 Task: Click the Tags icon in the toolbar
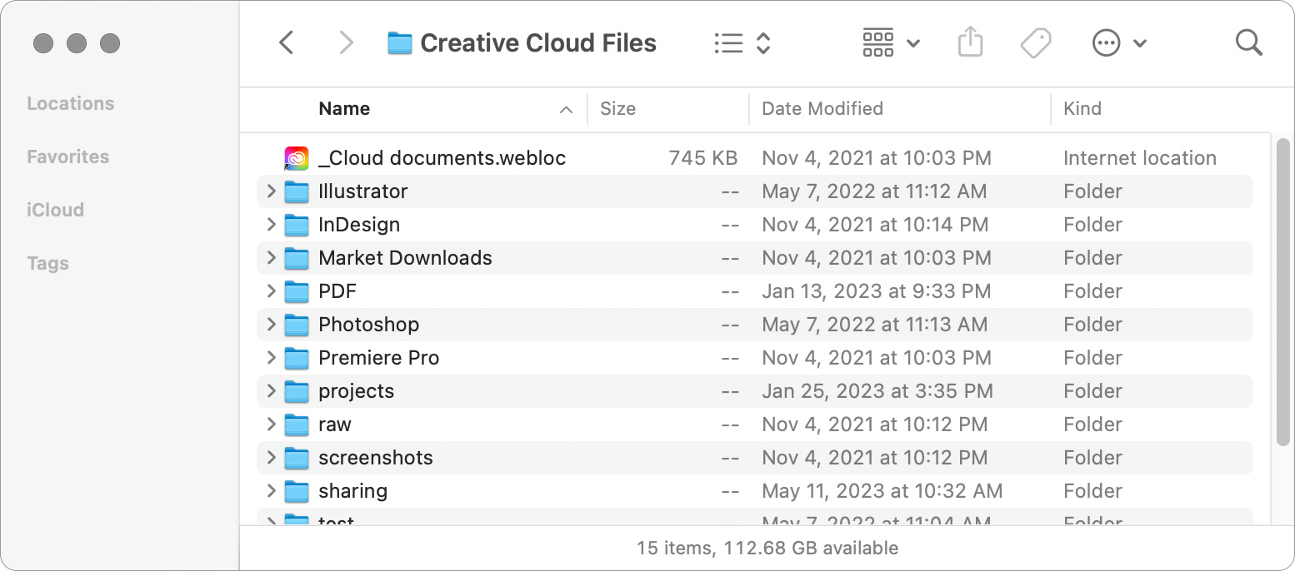[1035, 42]
